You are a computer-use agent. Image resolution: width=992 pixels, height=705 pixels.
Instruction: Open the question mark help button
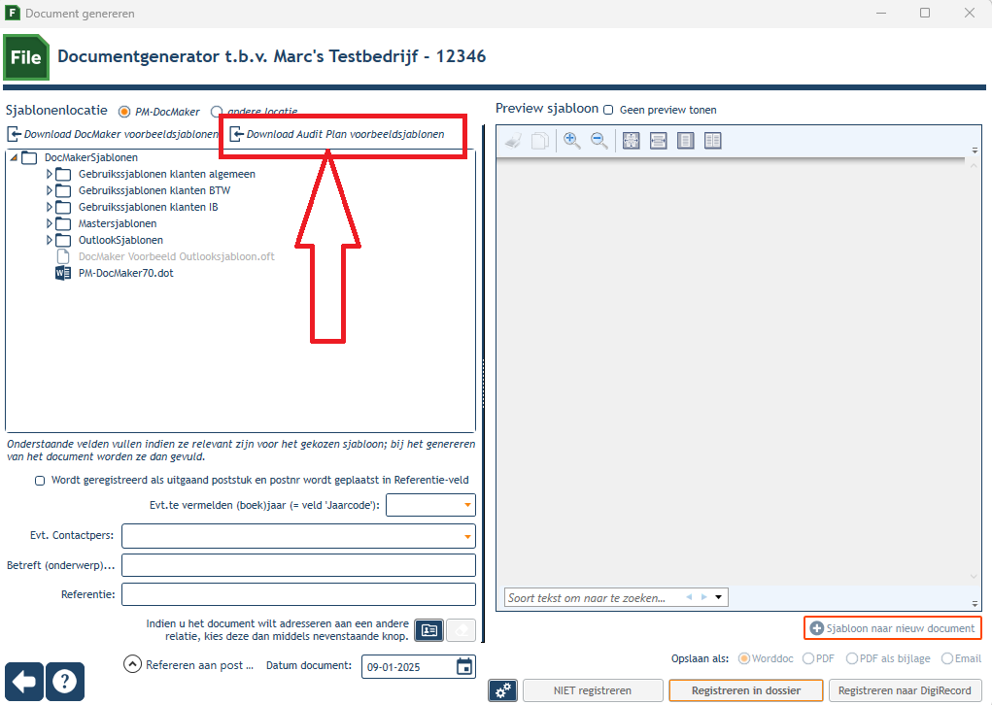tap(64, 682)
